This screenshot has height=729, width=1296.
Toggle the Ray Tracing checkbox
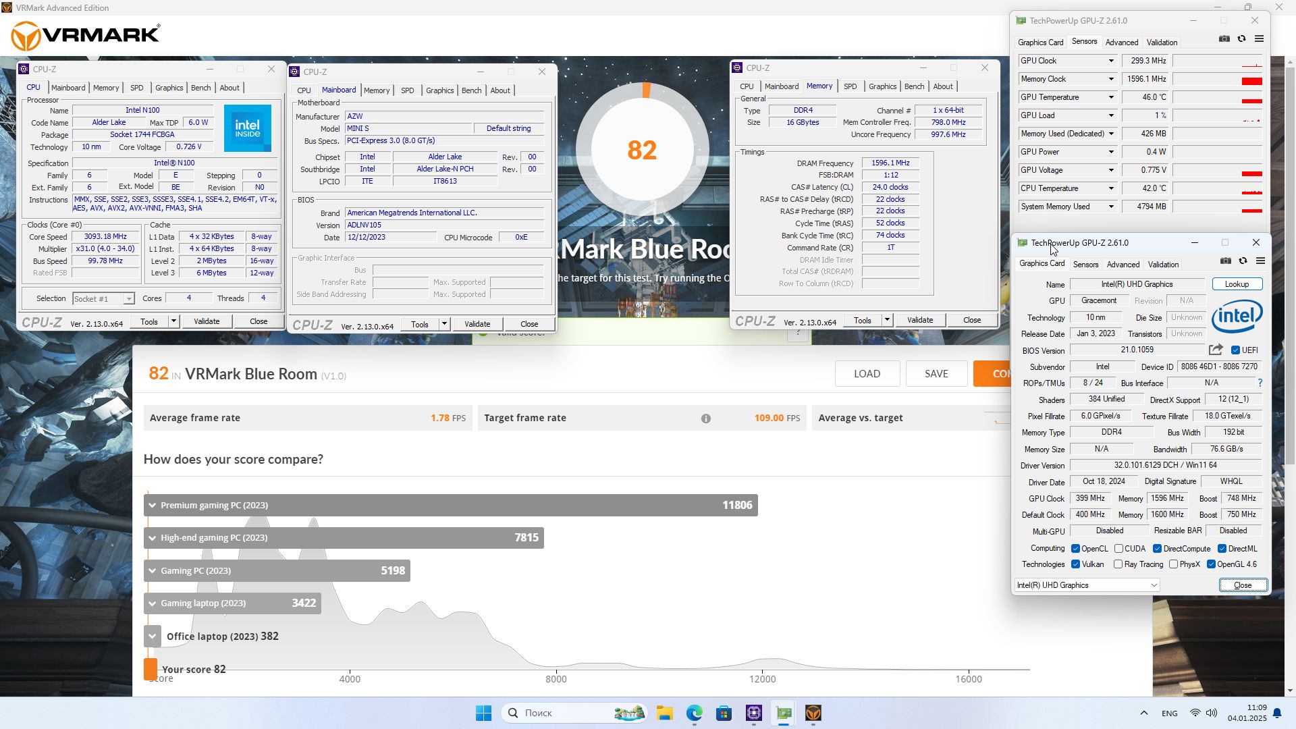pyautogui.click(x=1118, y=564)
